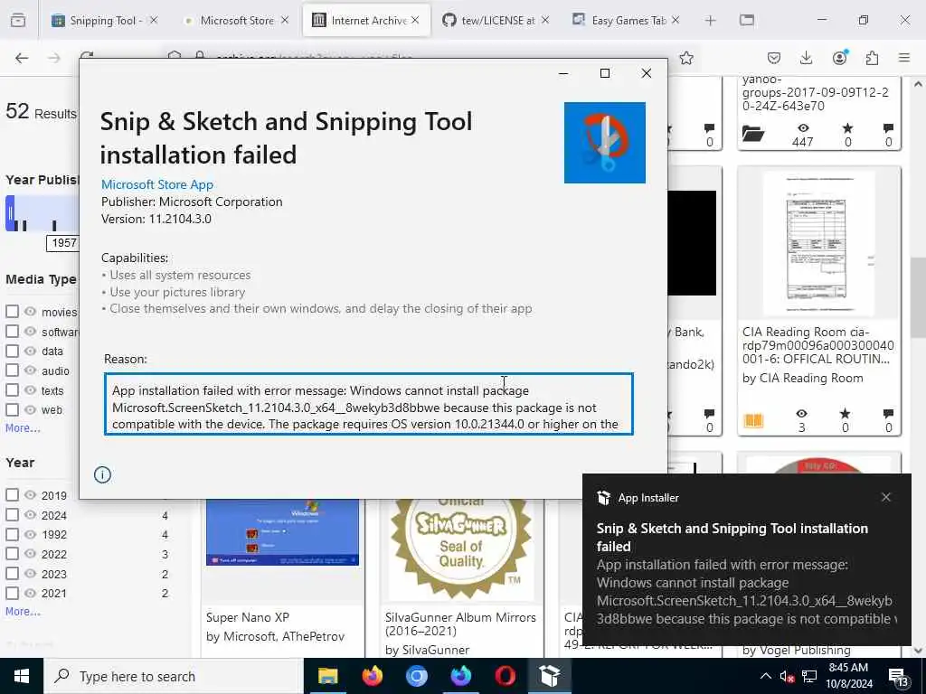Click the folder icon on yahoo-groups card

[x=753, y=134]
